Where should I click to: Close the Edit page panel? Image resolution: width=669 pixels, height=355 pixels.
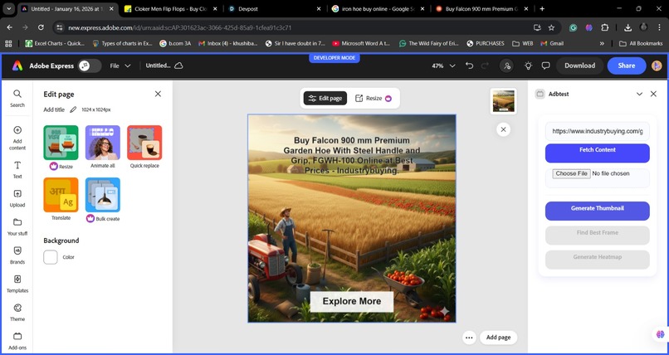pyautogui.click(x=158, y=94)
